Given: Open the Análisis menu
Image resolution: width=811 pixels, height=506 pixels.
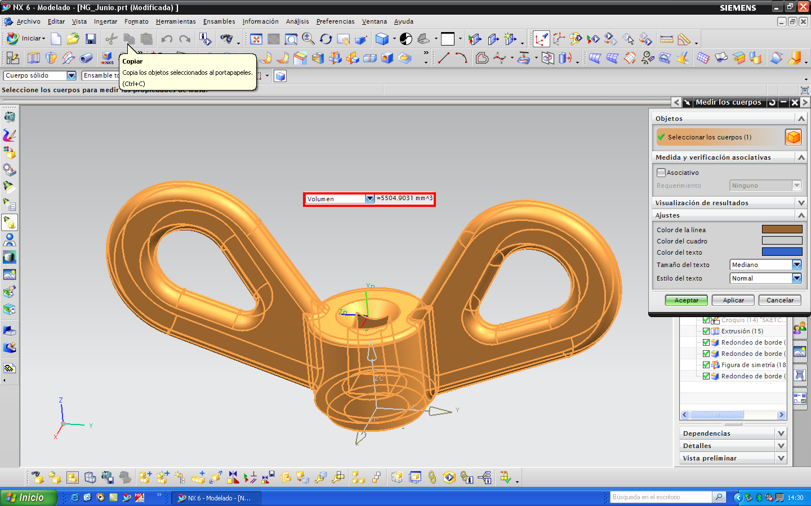Looking at the screenshot, I should 297,21.
